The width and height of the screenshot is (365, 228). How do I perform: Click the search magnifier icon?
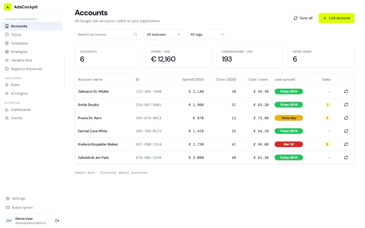pyautogui.click(x=135, y=34)
